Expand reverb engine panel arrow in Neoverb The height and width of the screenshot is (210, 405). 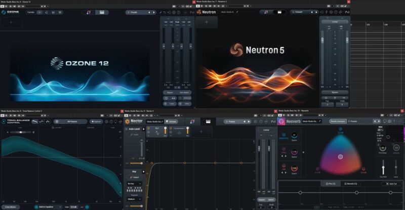pyautogui.click(x=303, y=152)
